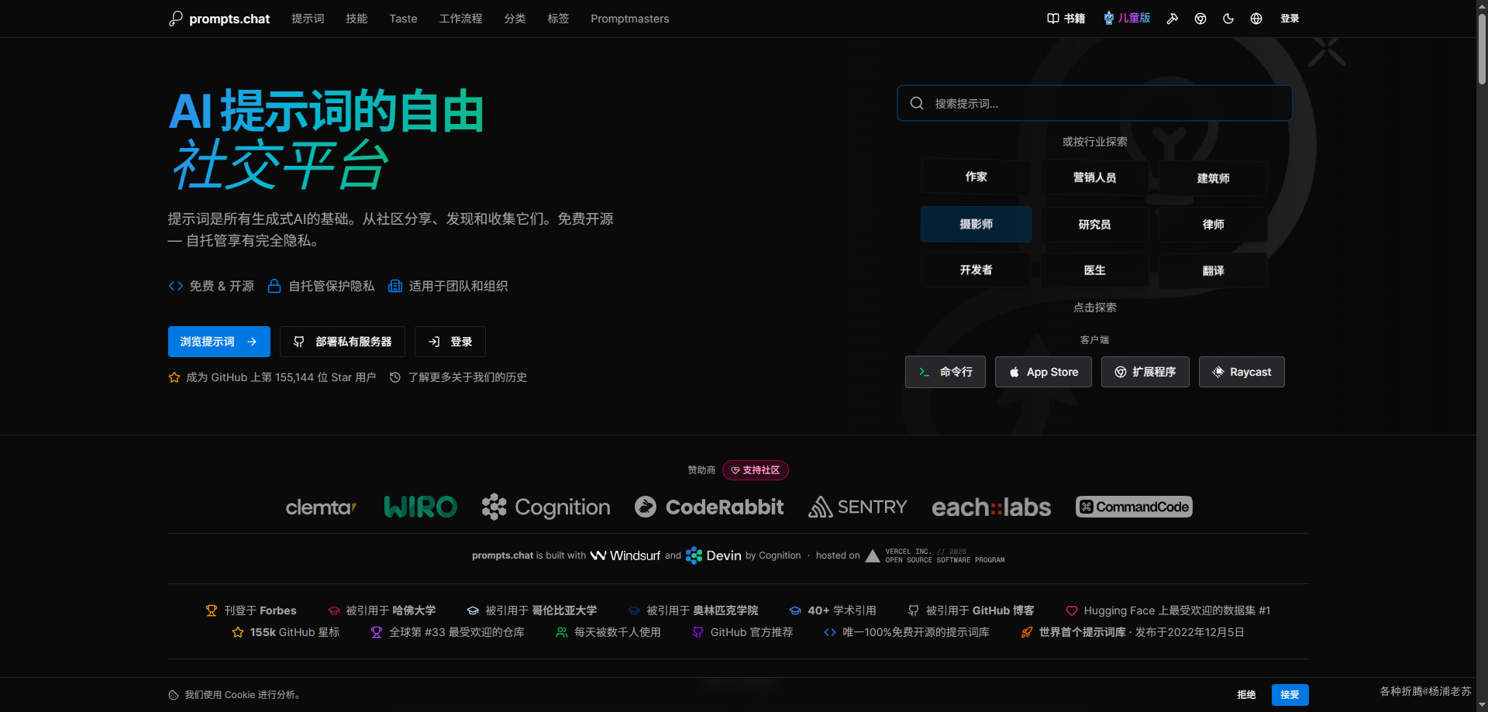Click the Vercel open source program logo
This screenshot has height=712, width=1488.
coord(935,555)
